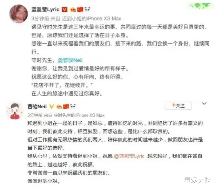
Task: Click the membership crown icon by 蓝盈莹Lyric
Action: tap(73, 10)
